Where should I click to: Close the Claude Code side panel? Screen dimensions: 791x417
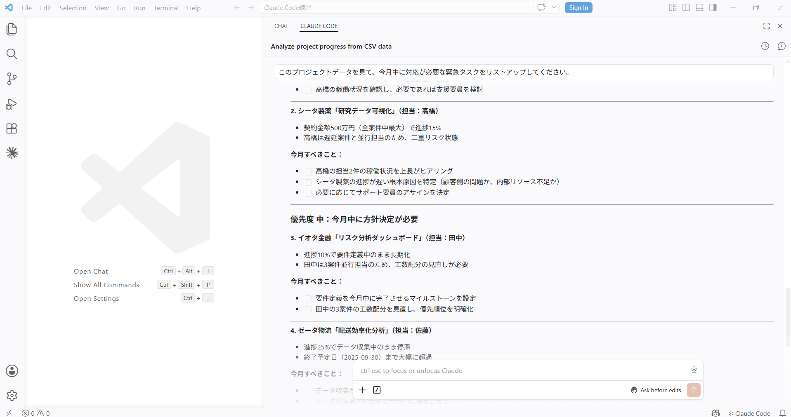point(780,26)
